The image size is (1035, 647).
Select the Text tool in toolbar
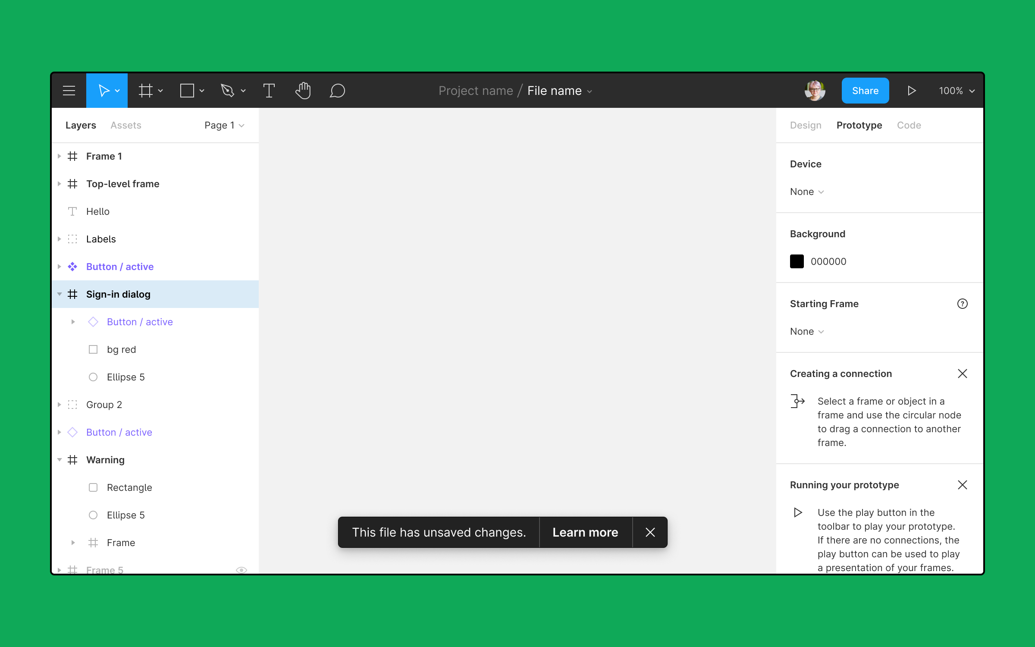267,90
